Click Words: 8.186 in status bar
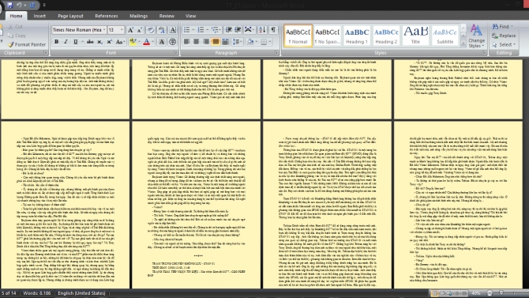The width and height of the screenshot is (529, 298). coord(37,293)
